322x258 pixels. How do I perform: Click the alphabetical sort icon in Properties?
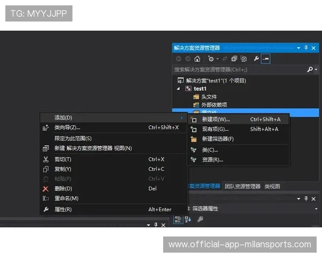tap(188, 219)
